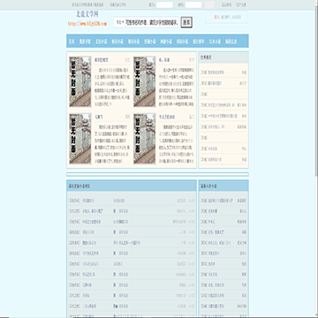Open 阅读记录 at the end of navigation bar
318x318 pixels.
[231, 42]
